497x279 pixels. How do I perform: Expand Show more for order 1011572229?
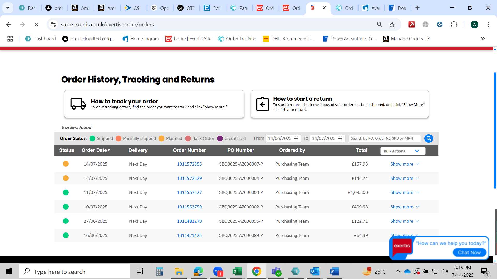(405, 178)
